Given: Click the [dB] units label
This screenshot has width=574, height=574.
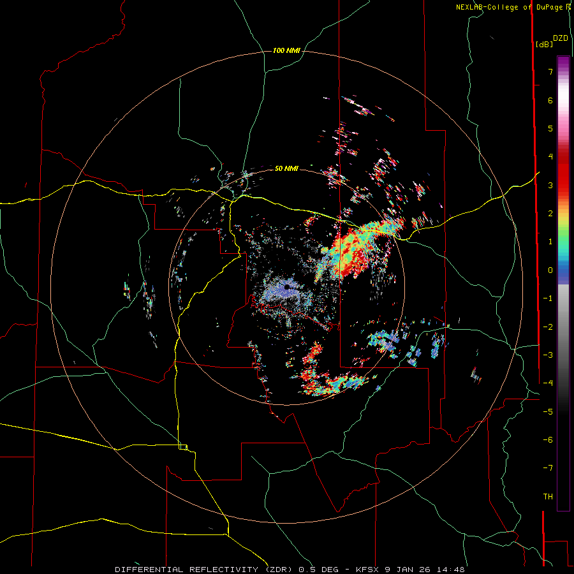Looking at the screenshot, I should 545,44.
